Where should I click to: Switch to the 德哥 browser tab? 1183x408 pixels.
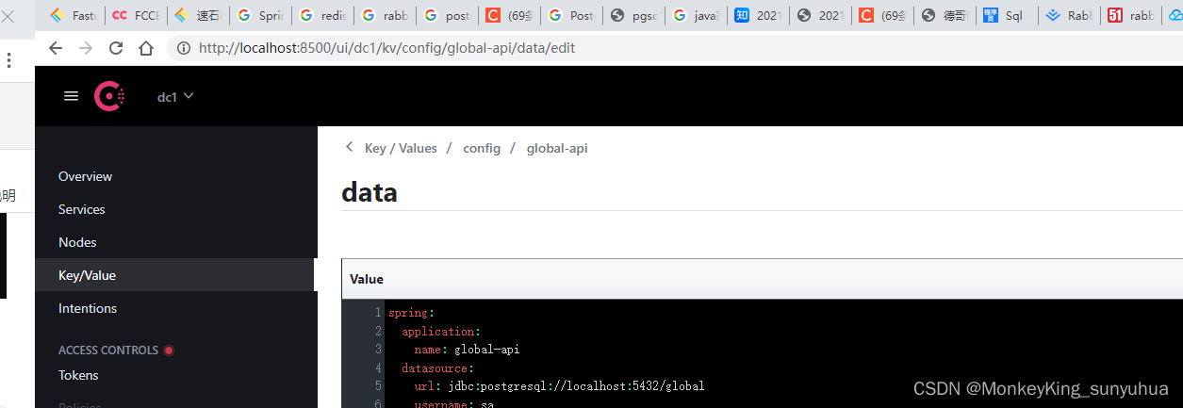click(944, 15)
